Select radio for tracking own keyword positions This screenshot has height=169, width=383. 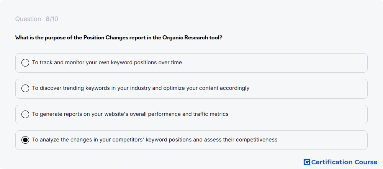click(x=25, y=63)
